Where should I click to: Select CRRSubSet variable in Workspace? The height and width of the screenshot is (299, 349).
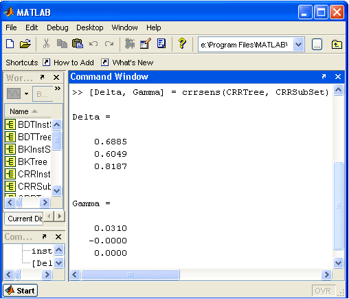pyautogui.click(x=28, y=186)
